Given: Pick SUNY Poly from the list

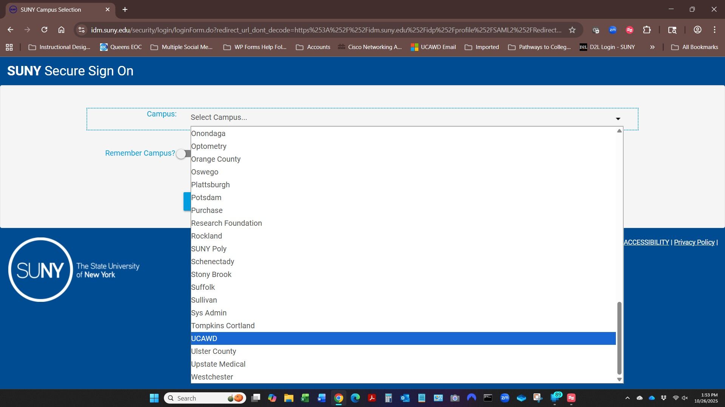Looking at the screenshot, I should coord(403,249).
